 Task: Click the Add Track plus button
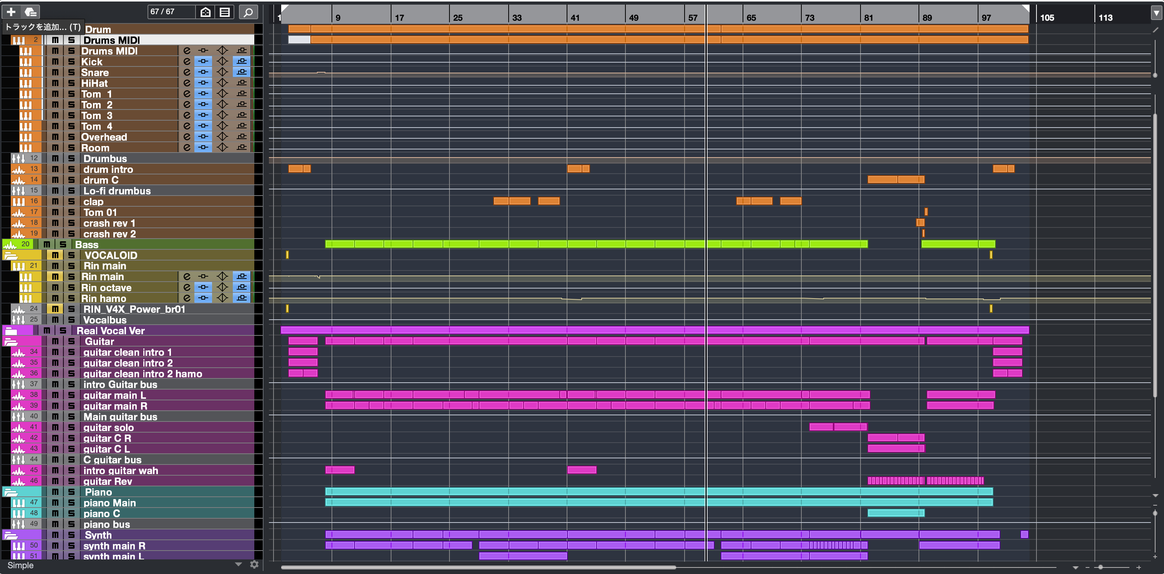(x=11, y=12)
